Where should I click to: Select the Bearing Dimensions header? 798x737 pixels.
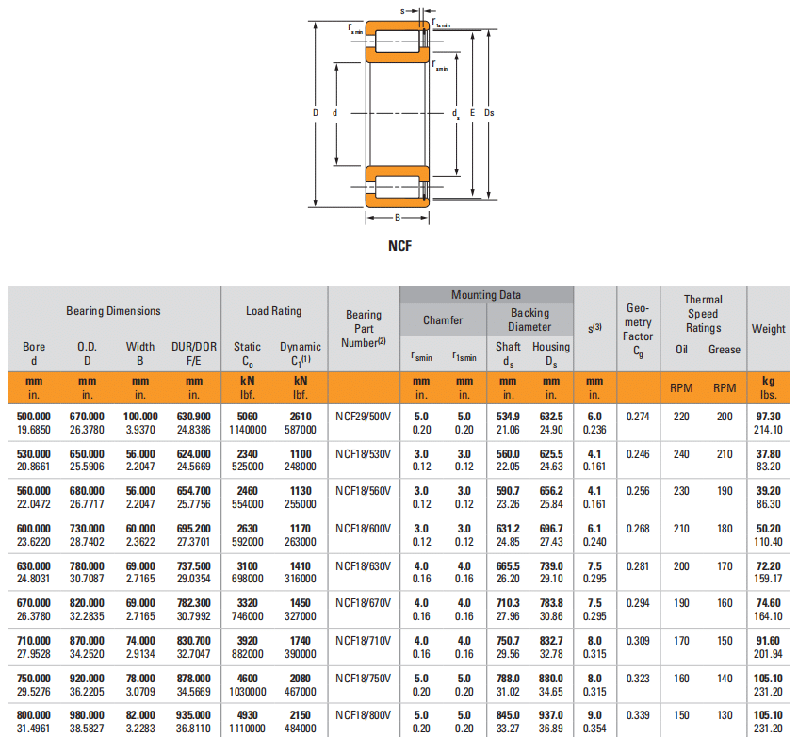tap(113, 311)
